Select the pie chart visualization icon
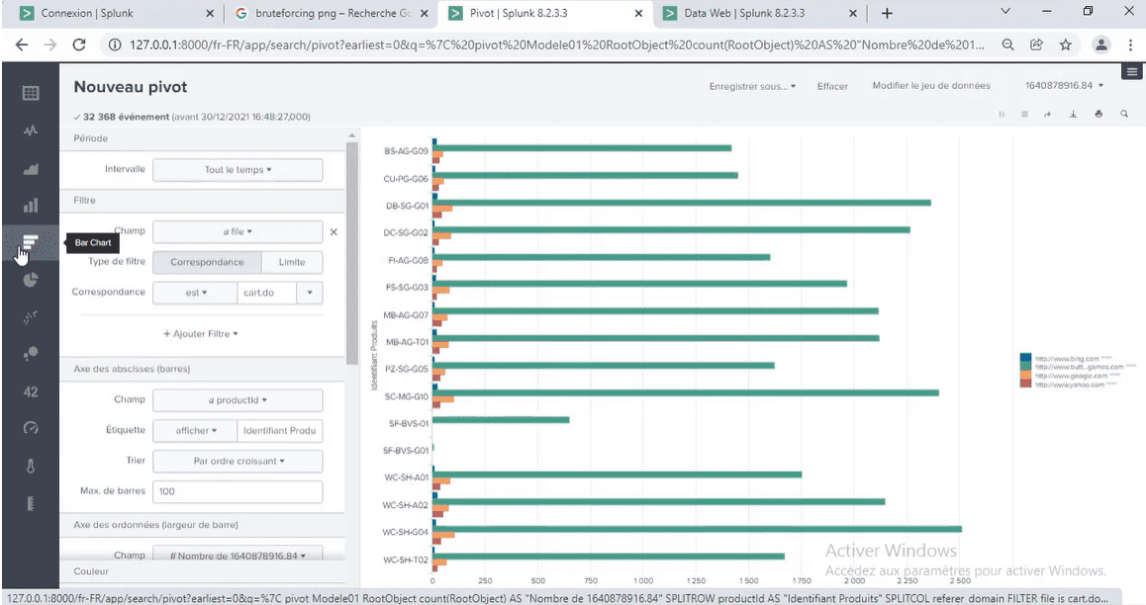The image size is (1146, 605). point(31,280)
